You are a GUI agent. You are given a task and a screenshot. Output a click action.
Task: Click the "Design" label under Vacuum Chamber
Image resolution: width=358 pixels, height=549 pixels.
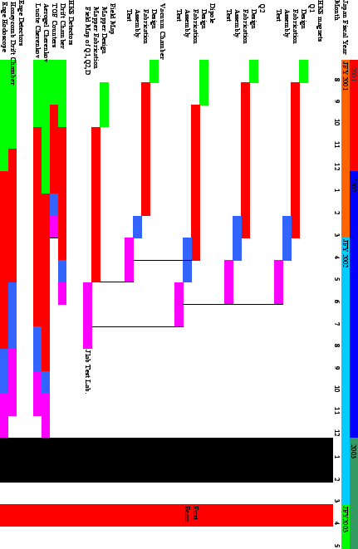point(154,18)
